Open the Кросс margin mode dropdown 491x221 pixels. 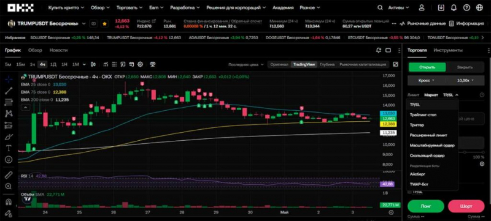(x=426, y=81)
